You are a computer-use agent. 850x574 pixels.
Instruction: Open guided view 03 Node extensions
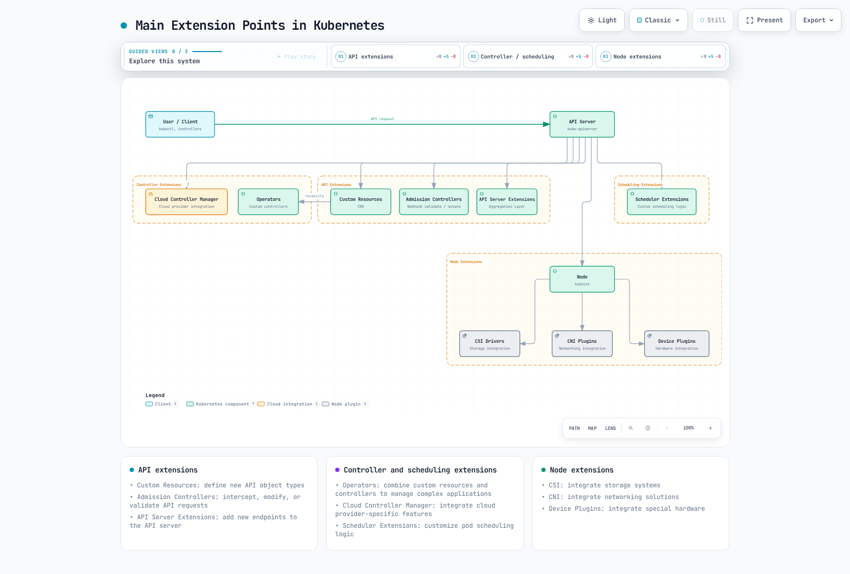point(660,56)
